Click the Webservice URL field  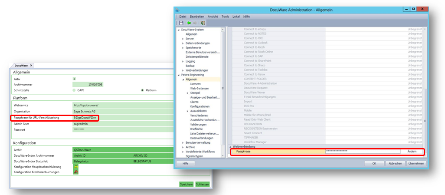123,106
